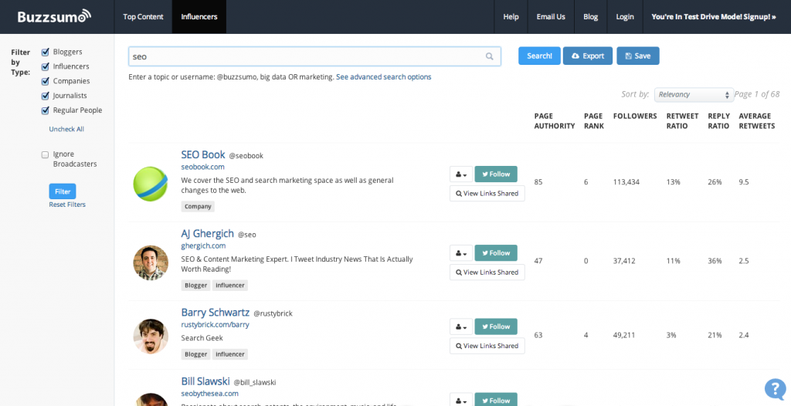This screenshot has height=406, width=791.
Task: Open Barry Schwartz profile photo
Action: click(151, 337)
